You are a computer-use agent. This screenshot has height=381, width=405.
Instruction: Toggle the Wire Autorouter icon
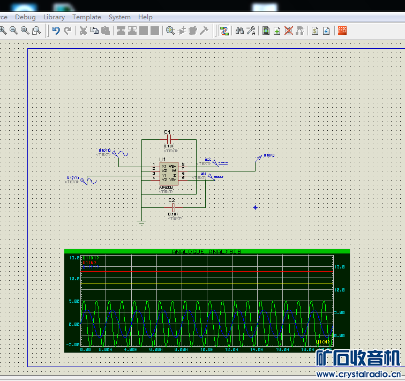224,31
